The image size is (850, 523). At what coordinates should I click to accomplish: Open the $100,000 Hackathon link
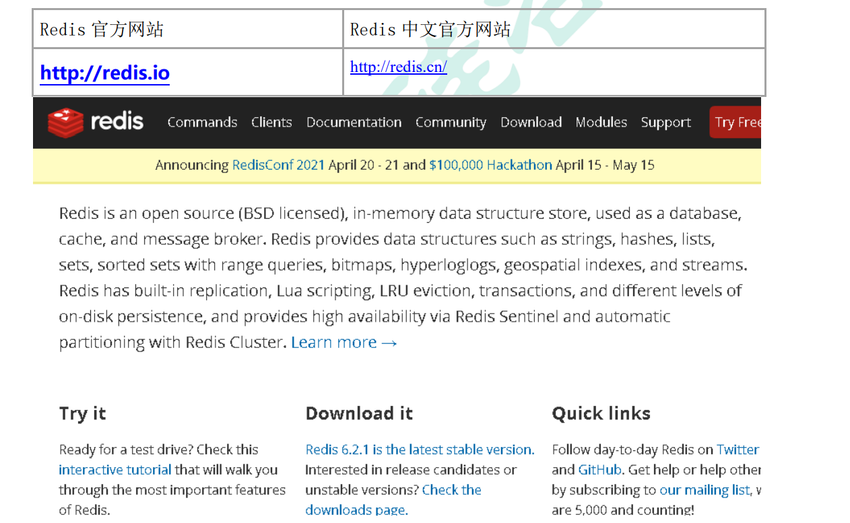(x=490, y=165)
